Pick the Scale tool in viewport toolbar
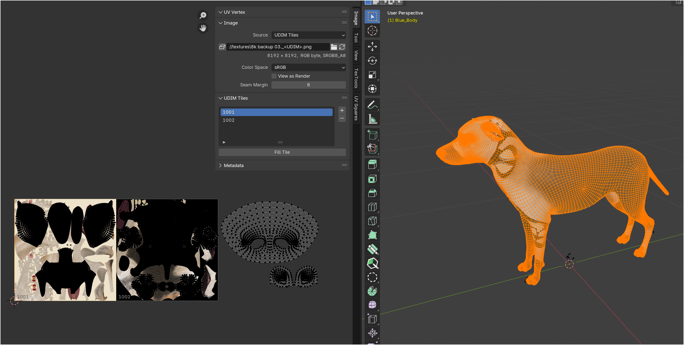 [x=372, y=75]
